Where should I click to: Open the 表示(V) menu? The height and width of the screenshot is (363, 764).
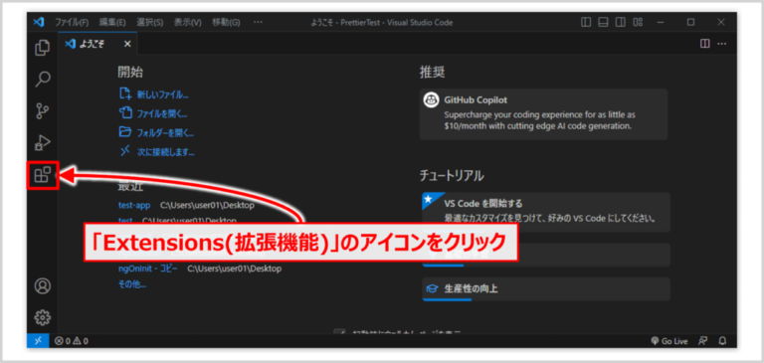pos(188,23)
